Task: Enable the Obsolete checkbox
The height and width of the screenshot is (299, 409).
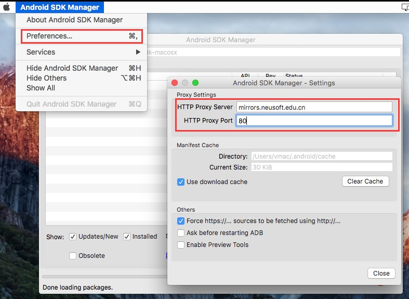Action: coord(73,256)
